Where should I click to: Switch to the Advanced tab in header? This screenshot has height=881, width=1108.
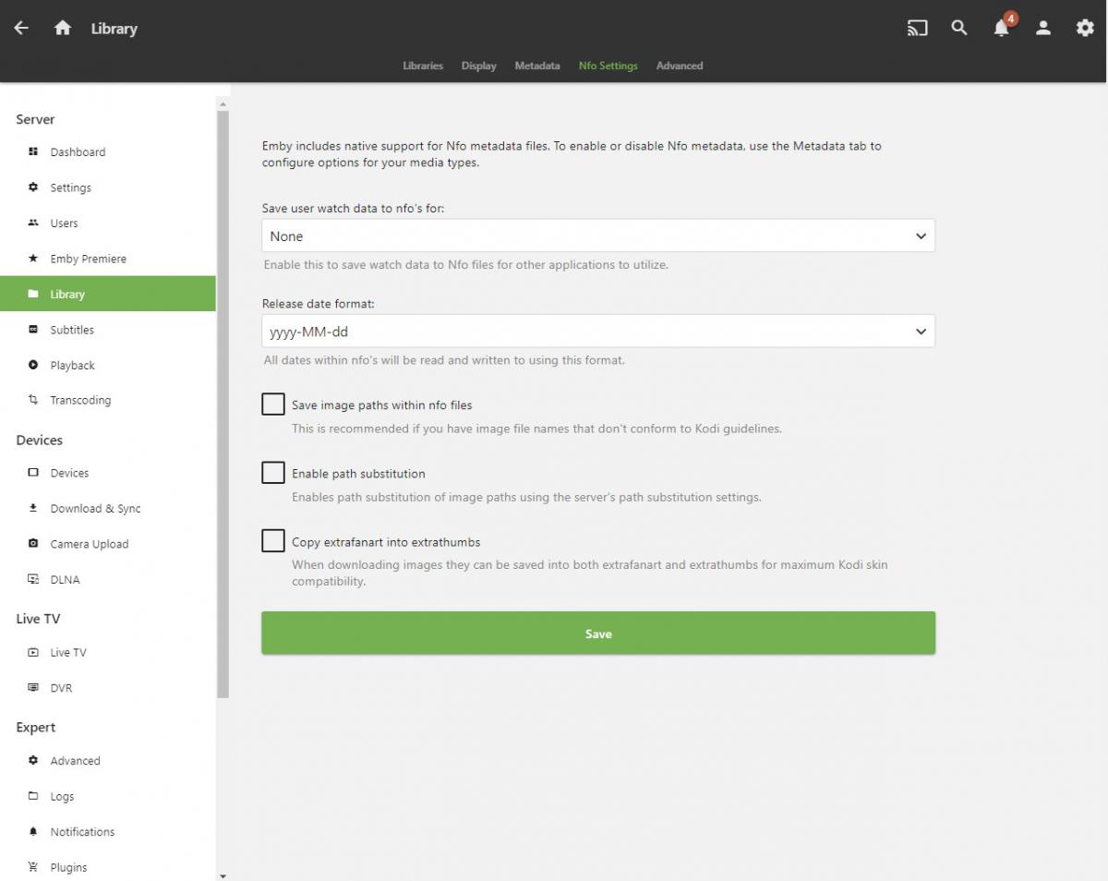[x=679, y=66]
